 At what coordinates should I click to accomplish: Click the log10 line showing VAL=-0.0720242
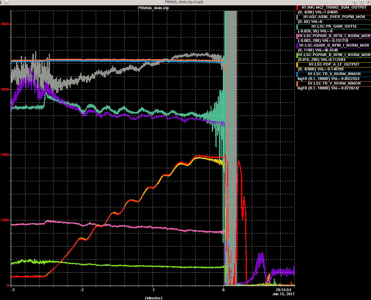click(x=328, y=88)
